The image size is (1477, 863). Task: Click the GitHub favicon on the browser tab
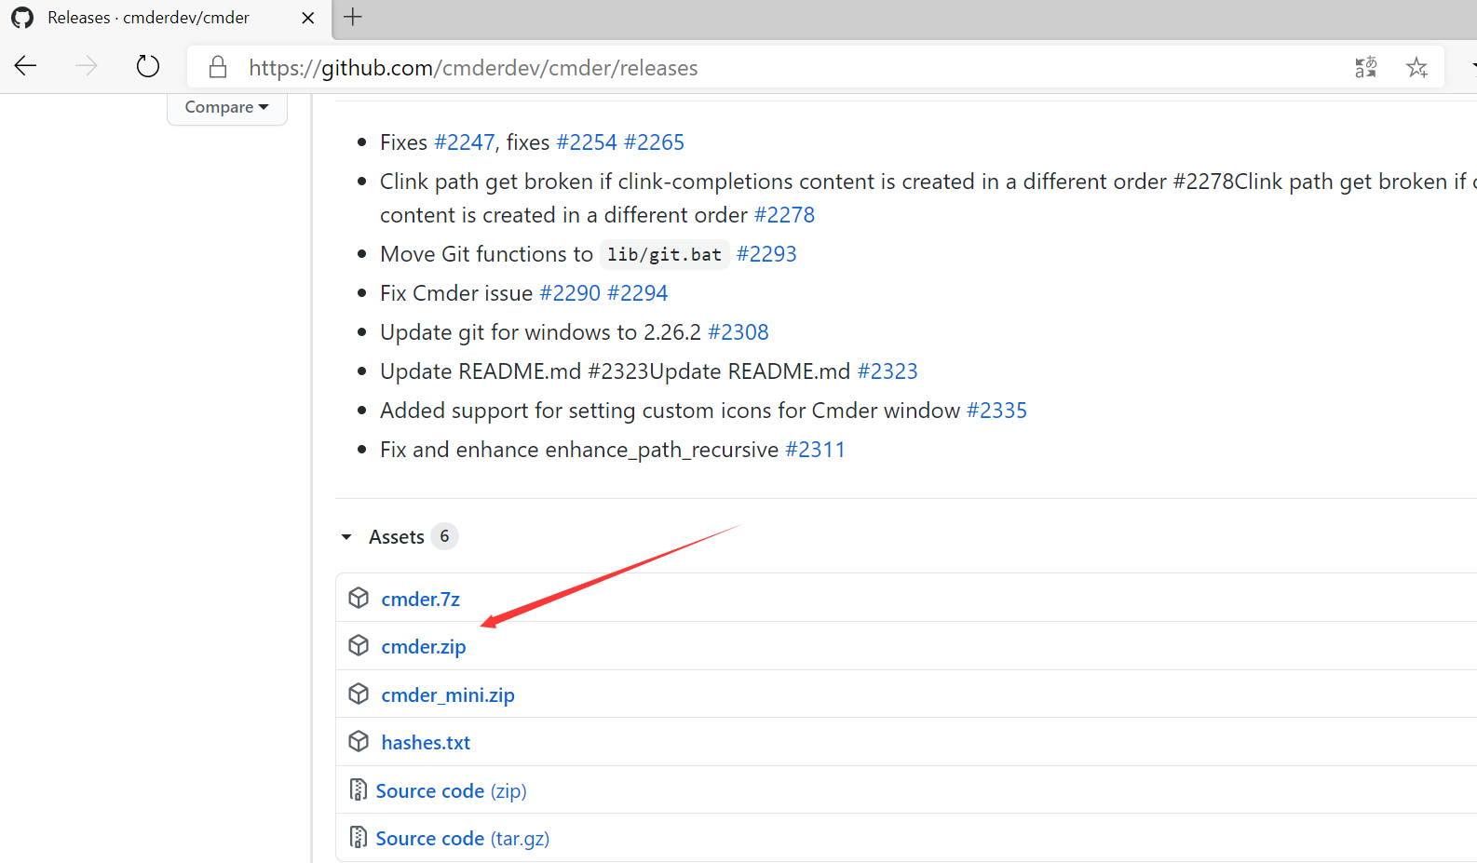coord(22,18)
